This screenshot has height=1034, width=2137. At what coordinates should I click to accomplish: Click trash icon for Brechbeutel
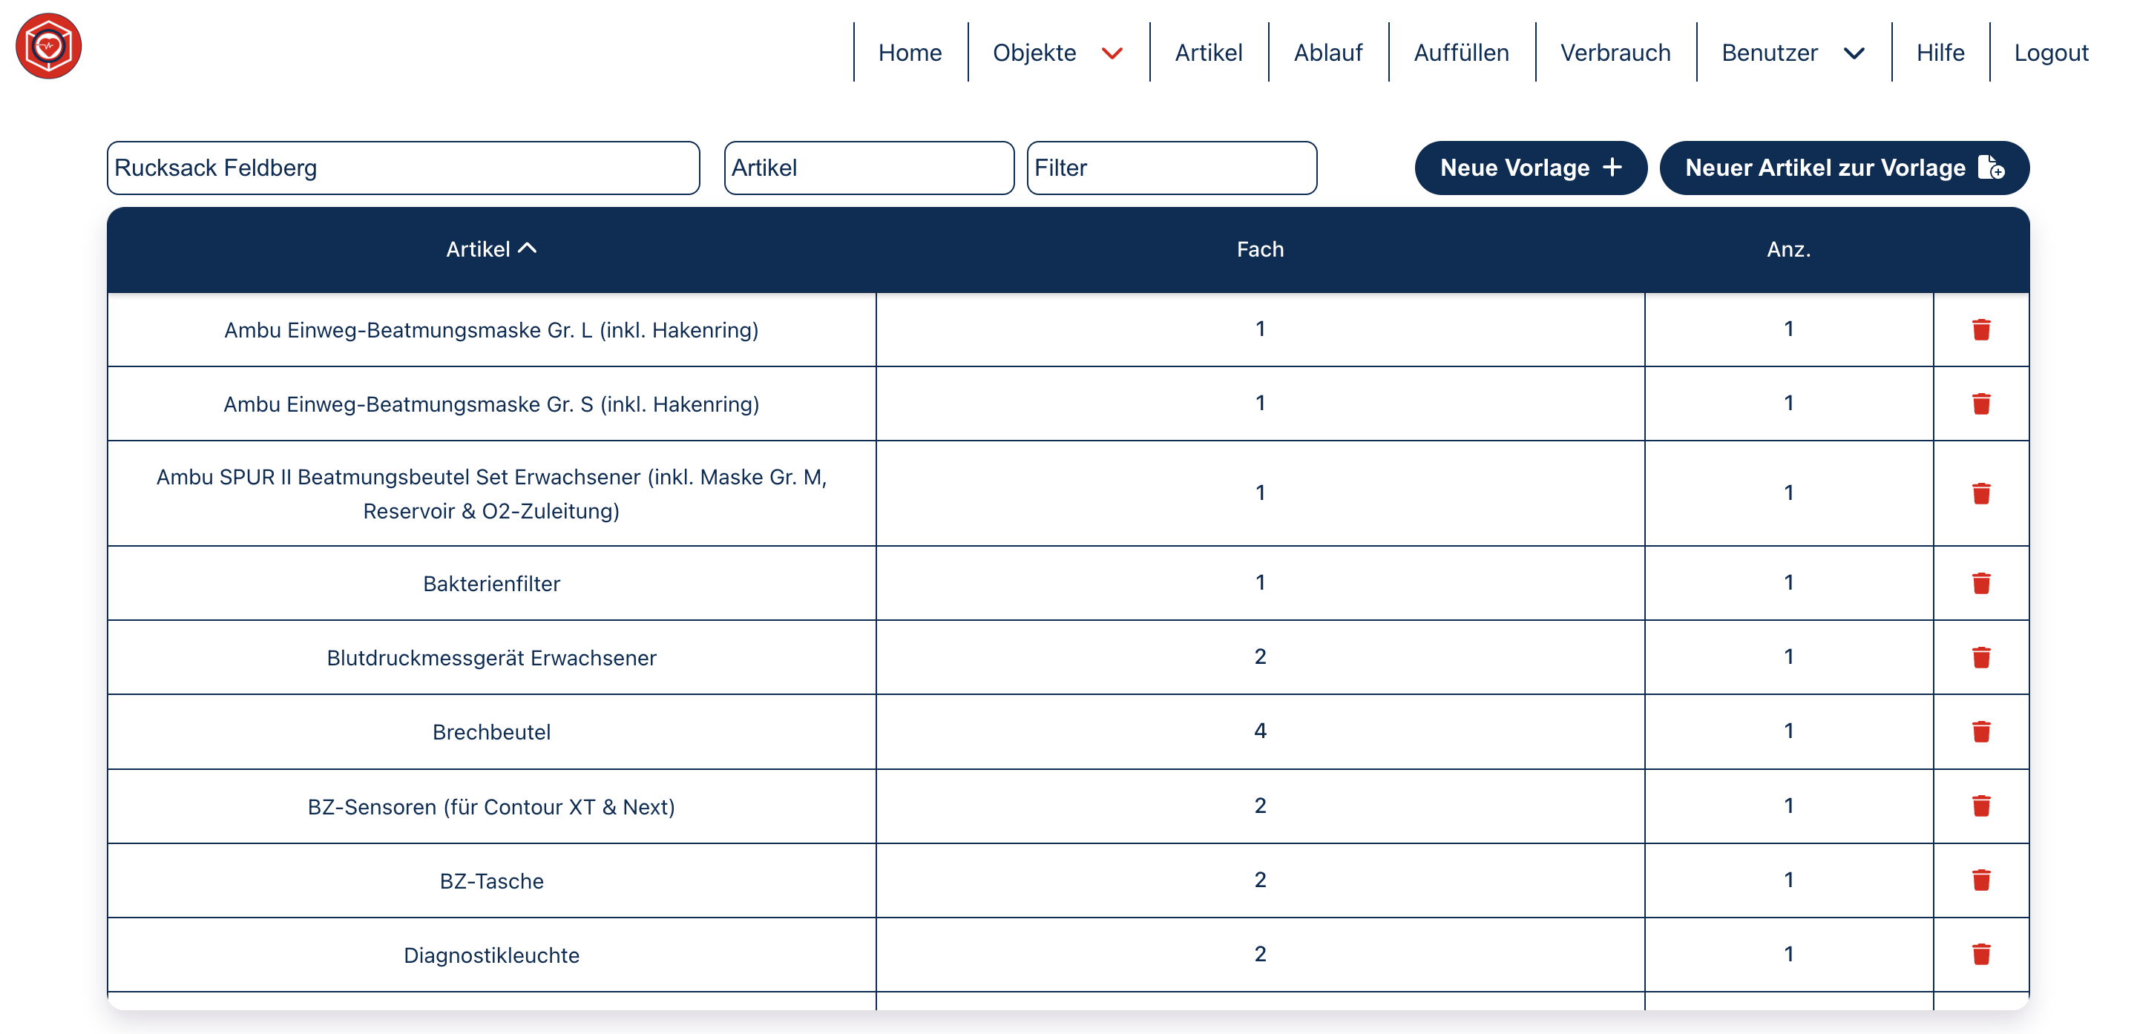click(1980, 731)
